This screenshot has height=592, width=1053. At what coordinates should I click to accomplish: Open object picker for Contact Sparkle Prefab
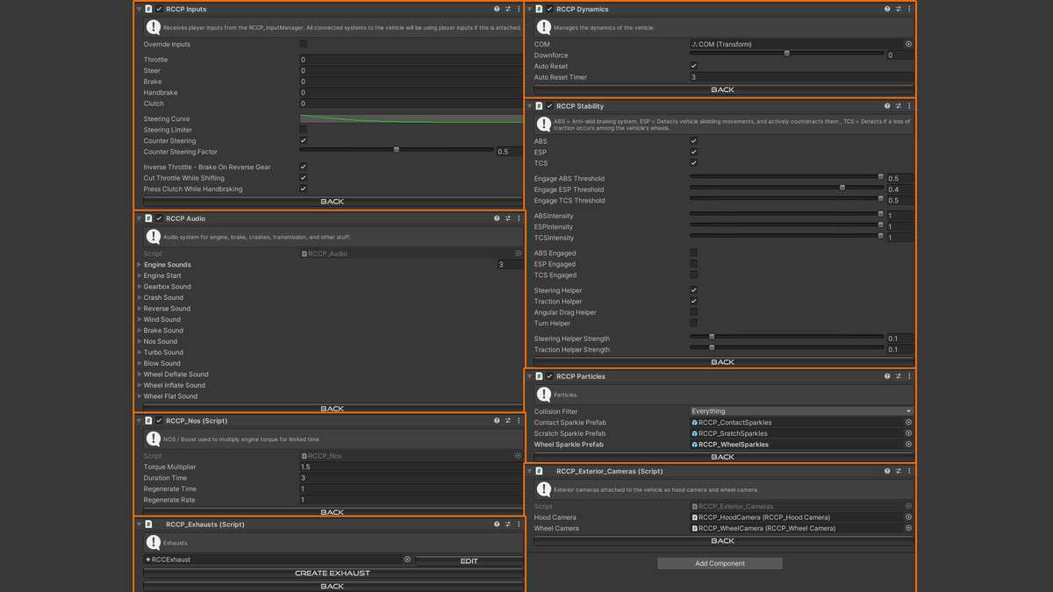pos(908,423)
